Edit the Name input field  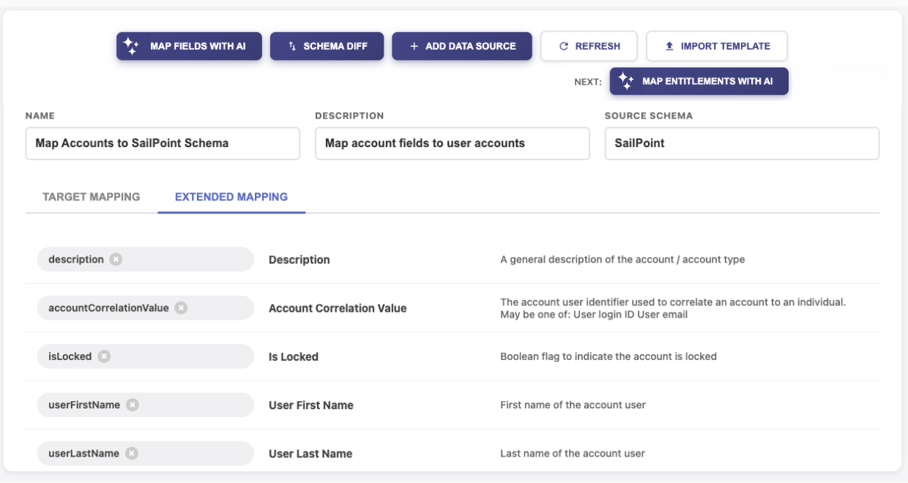[163, 143]
